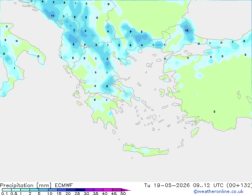252x195 pixels.
Task: Click the '15' legend scale label
Action: coord(59,193)
